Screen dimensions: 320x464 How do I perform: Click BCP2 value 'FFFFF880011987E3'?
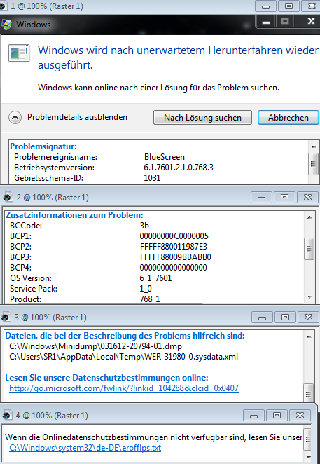pyautogui.click(x=174, y=247)
